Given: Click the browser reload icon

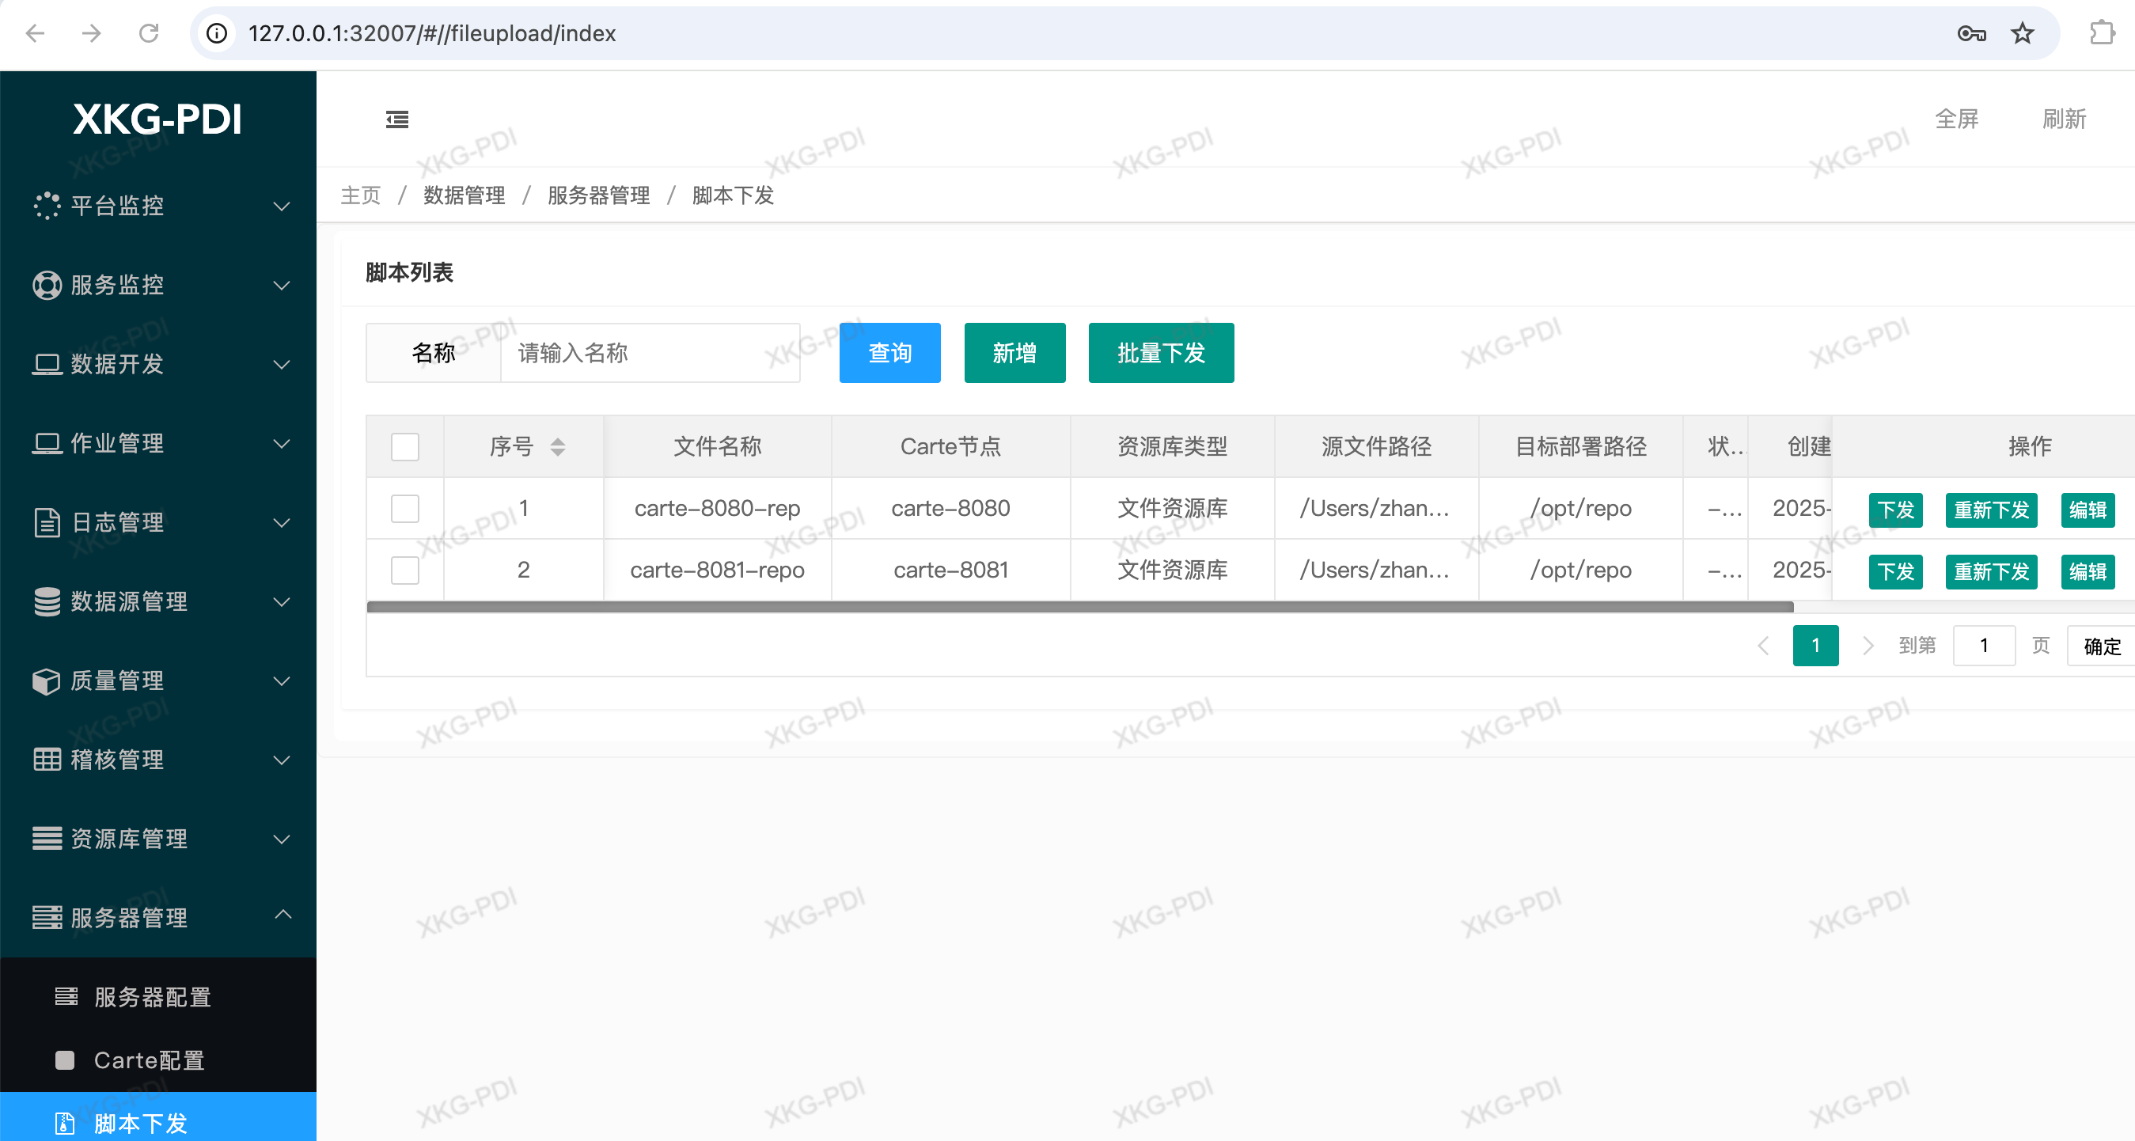Looking at the screenshot, I should (x=148, y=33).
